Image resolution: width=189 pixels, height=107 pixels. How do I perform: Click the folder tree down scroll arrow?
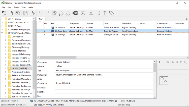click(34, 97)
